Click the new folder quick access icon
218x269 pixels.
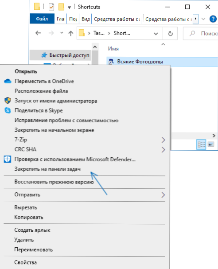pyautogui.click(x=61, y=7)
